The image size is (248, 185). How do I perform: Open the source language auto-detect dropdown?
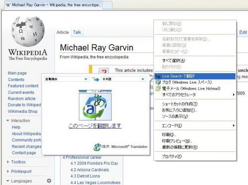point(66,79)
